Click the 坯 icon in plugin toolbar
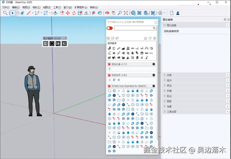 point(58,43)
